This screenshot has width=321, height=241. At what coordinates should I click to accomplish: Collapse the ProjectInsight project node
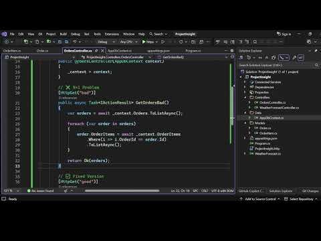[241, 77]
